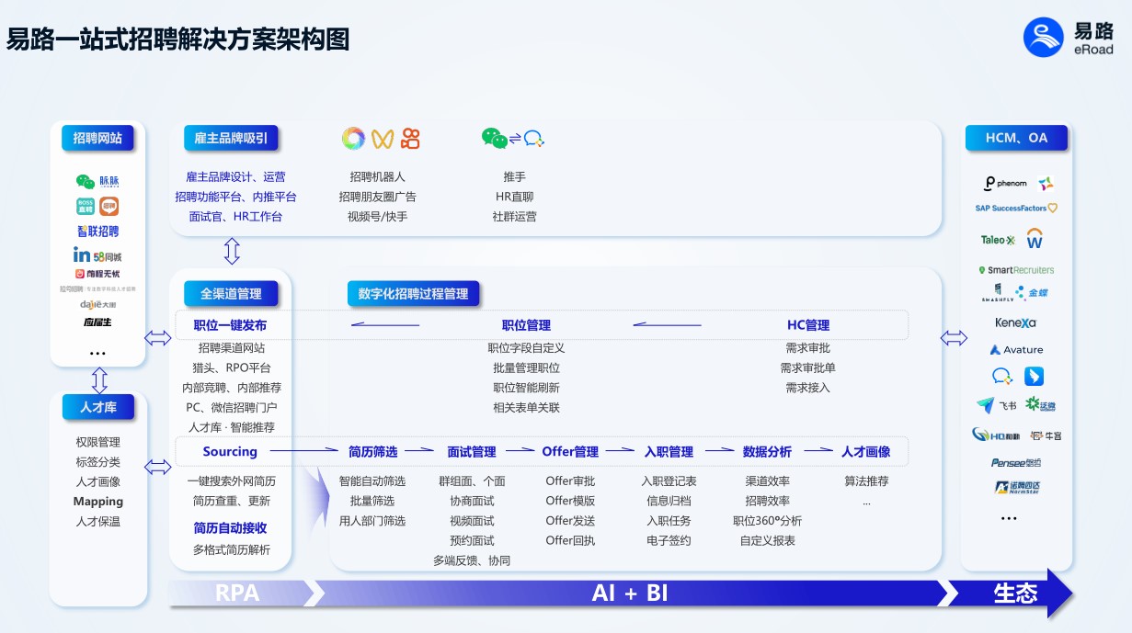Click the Kuaishou video icon

pyautogui.click(x=410, y=138)
